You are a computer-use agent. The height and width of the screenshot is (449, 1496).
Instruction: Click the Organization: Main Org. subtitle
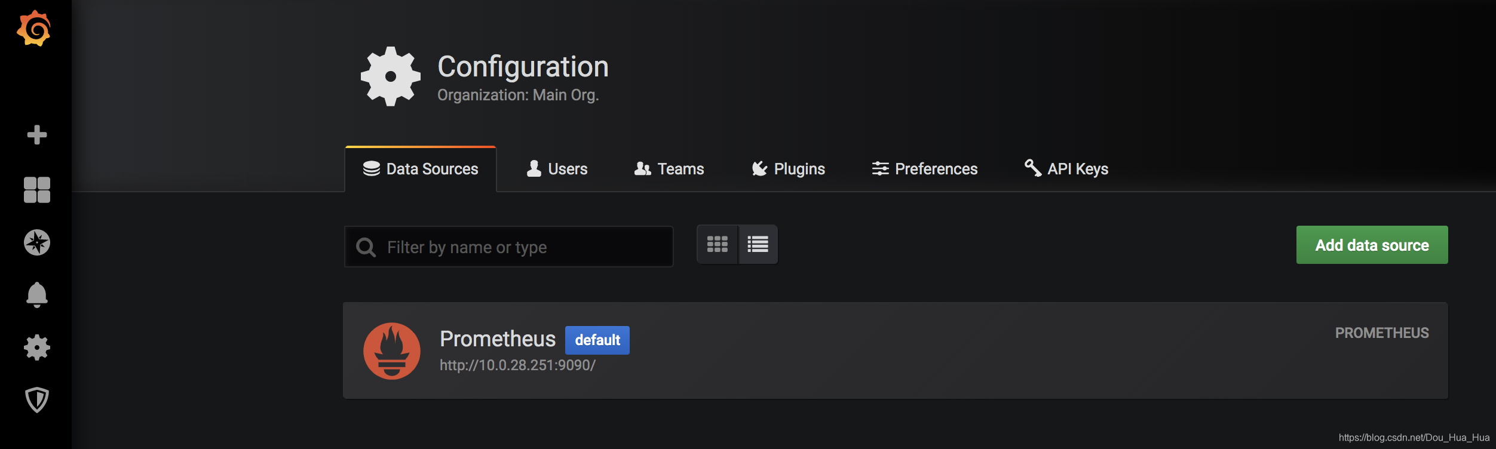[x=518, y=95]
